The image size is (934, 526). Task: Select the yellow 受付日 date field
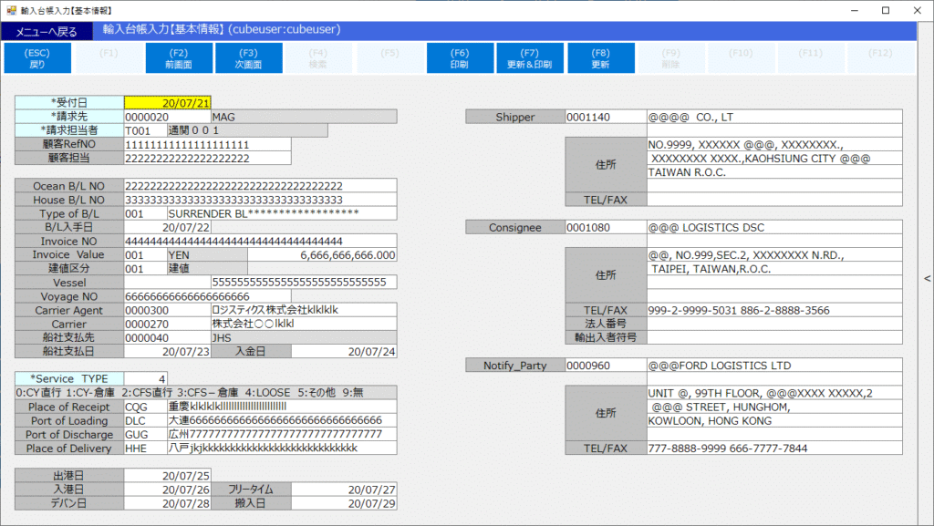[167, 103]
